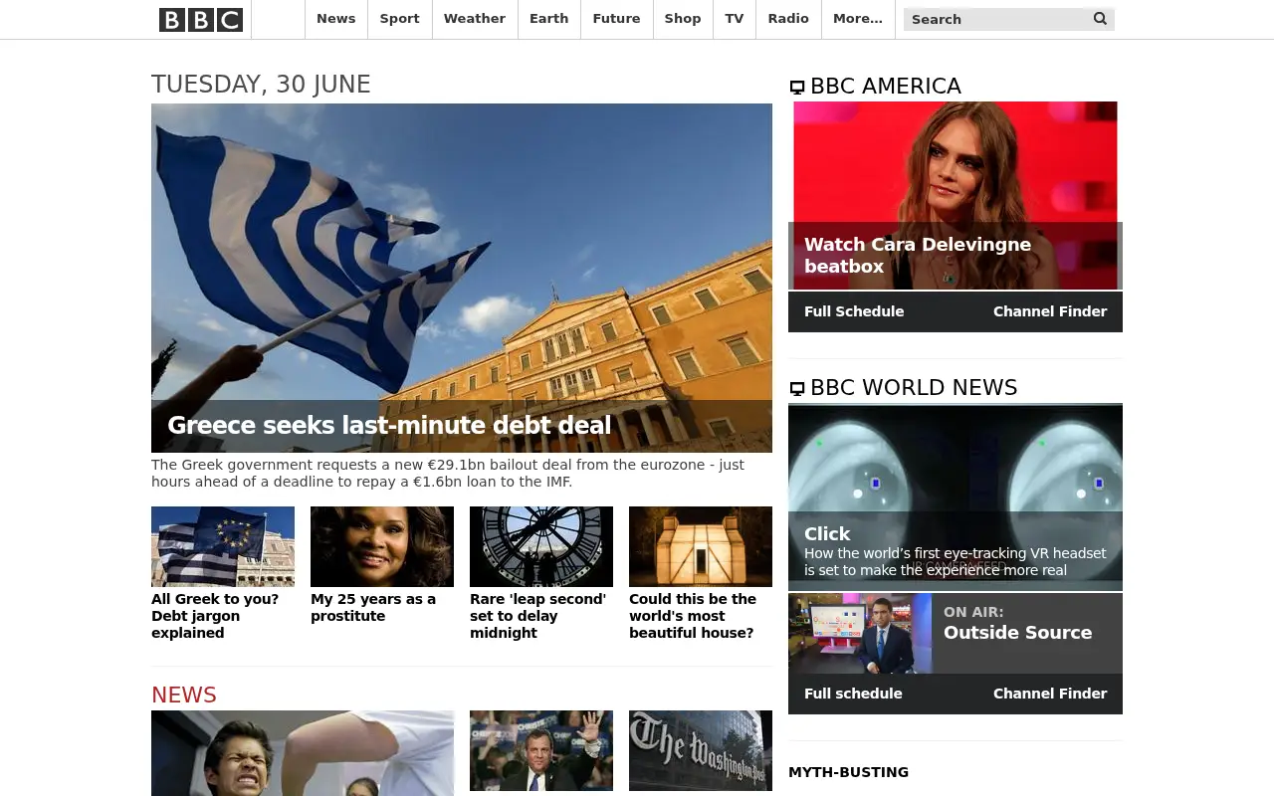Read 'All Greek to you? Debt jargon explained'
The height and width of the screenshot is (796, 1274).
(215, 616)
